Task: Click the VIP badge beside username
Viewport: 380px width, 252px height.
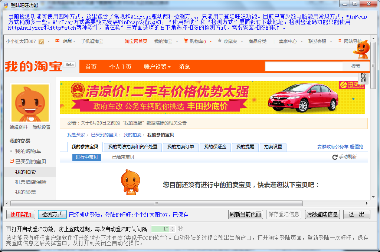Action: (41, 42)
